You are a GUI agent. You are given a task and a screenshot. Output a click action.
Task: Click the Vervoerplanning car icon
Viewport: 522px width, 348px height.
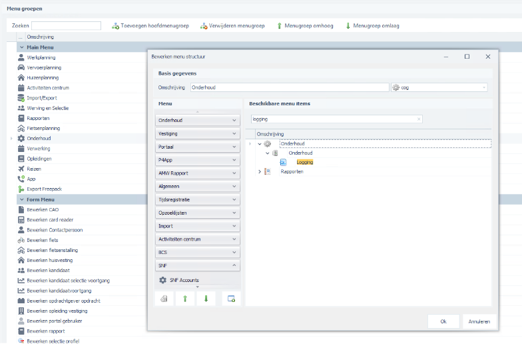point(21,67)
